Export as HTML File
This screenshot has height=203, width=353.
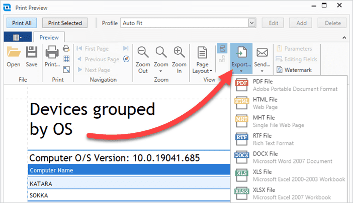tap(289, 103)
